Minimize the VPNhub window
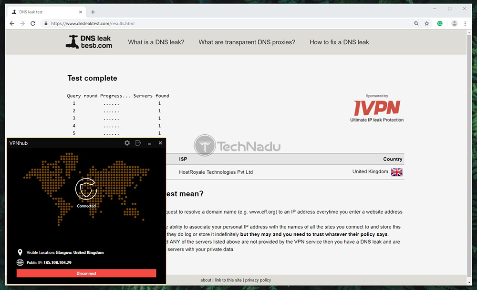Screen dimensions: 477x290 pyautogui.click(x=149, y=143)
